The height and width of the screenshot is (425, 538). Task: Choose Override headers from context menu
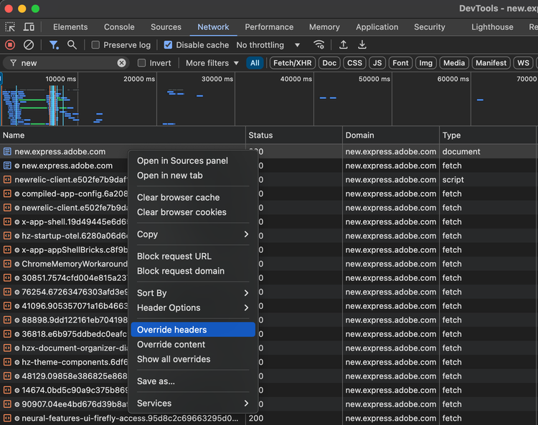click(192, 330)
